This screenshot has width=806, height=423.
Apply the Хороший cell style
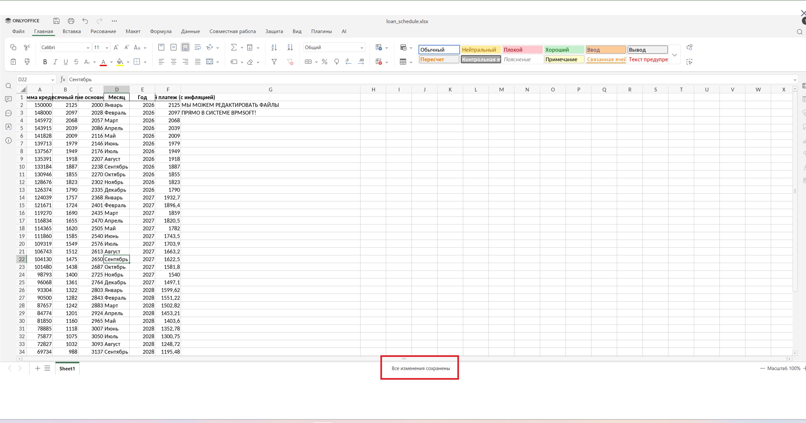point(564,50)
